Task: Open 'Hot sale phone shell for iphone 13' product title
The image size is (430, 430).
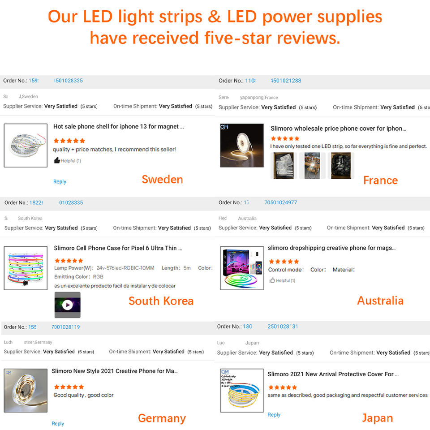Action: click(118, 126)
